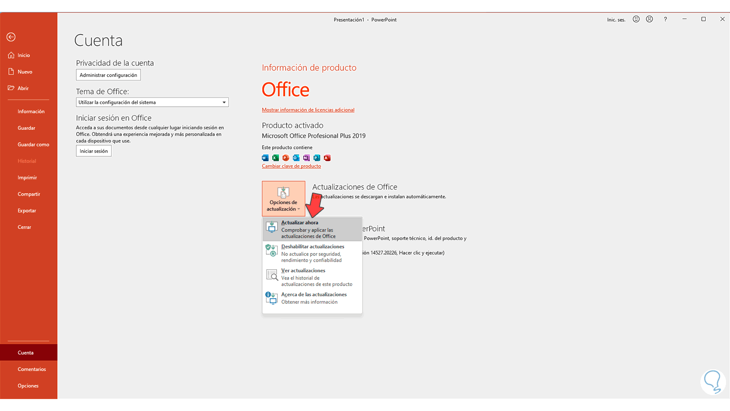Click the Cambiar clave de producto link

coord(291,166)
